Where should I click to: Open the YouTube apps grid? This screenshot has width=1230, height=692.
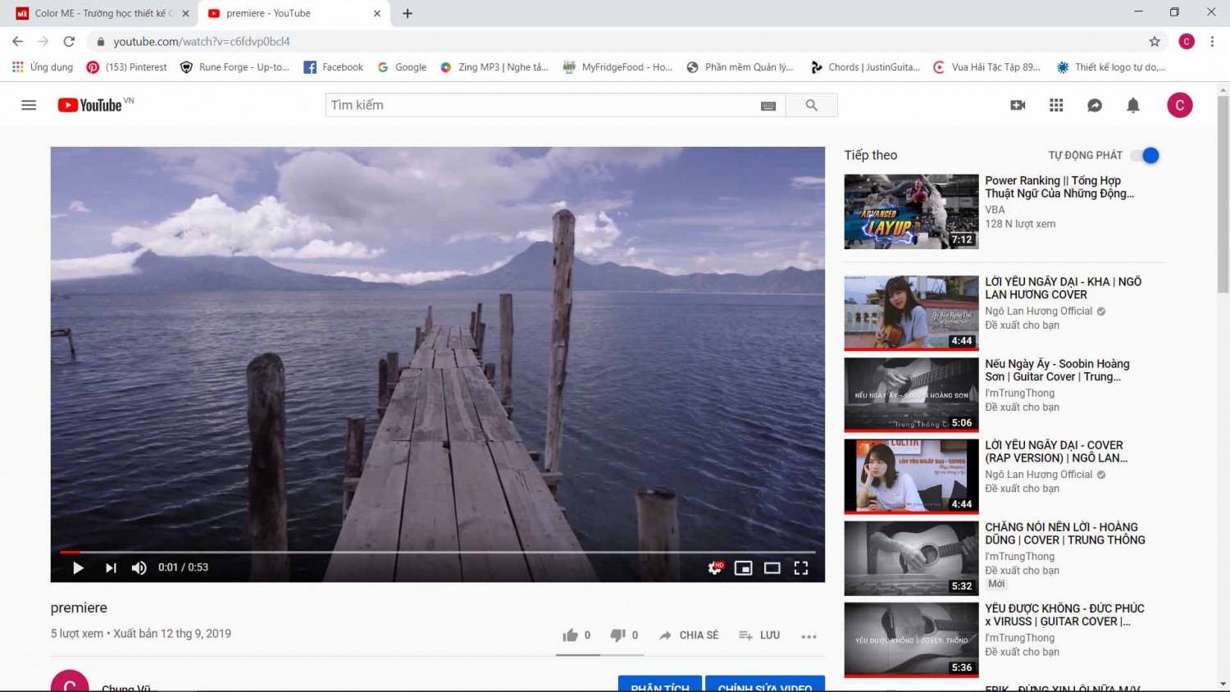click(x=1056, y=105)
